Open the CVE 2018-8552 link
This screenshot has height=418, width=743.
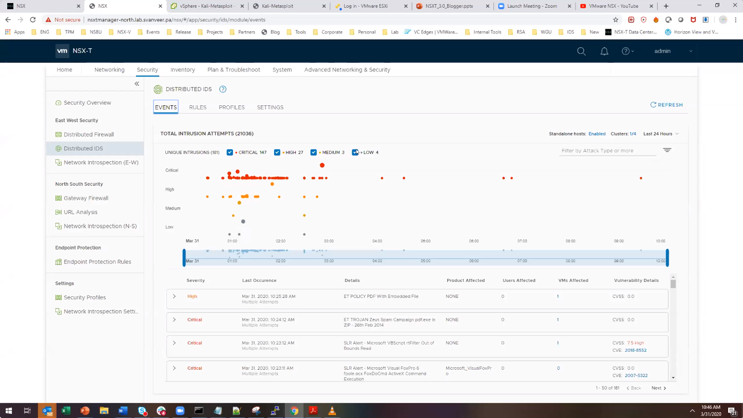pos(635,350)
